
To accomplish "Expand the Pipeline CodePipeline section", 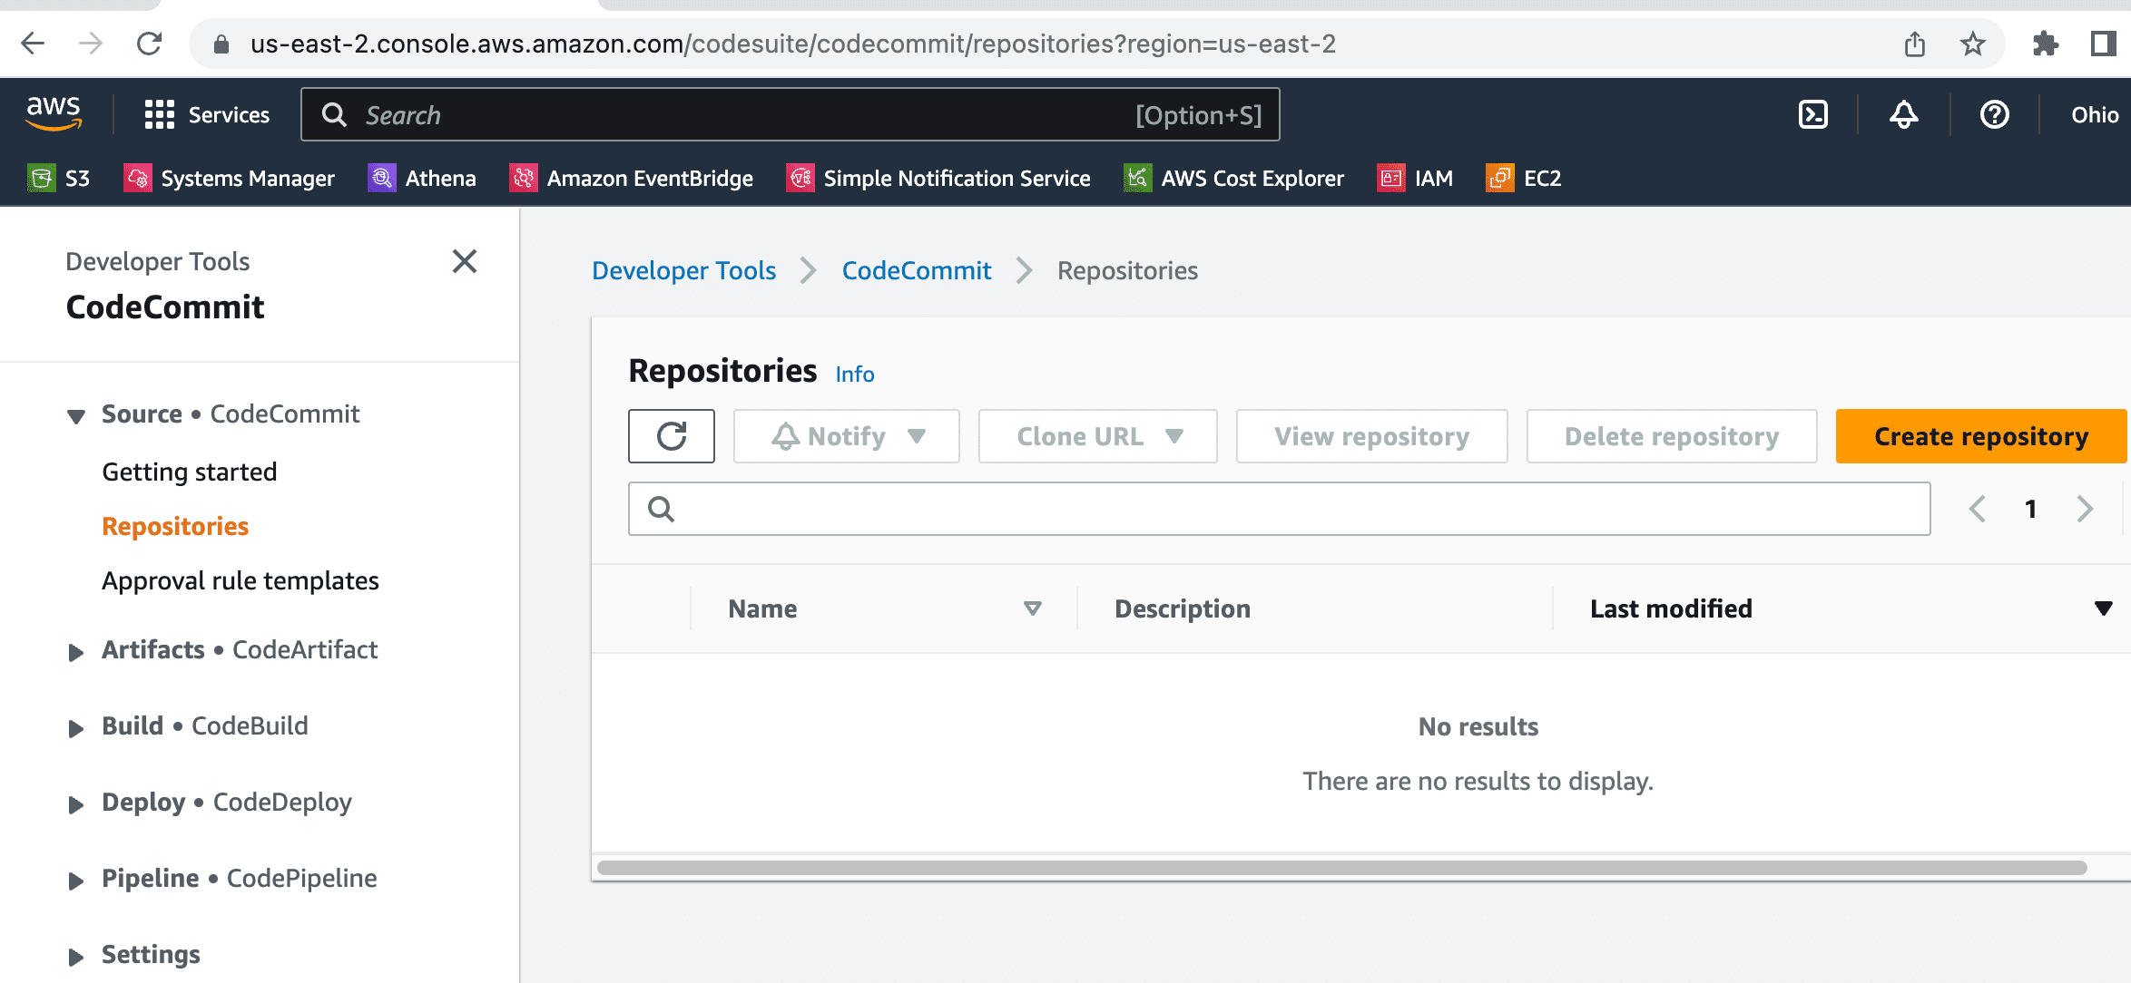I will coord(76,881).
